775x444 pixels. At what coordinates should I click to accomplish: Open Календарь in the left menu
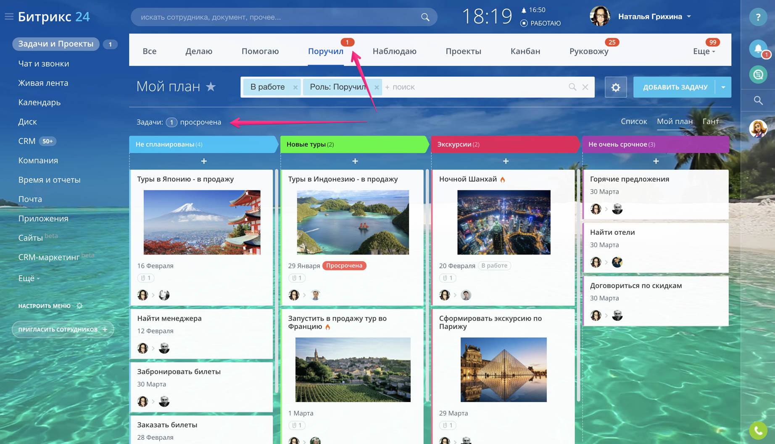(40, 102)
